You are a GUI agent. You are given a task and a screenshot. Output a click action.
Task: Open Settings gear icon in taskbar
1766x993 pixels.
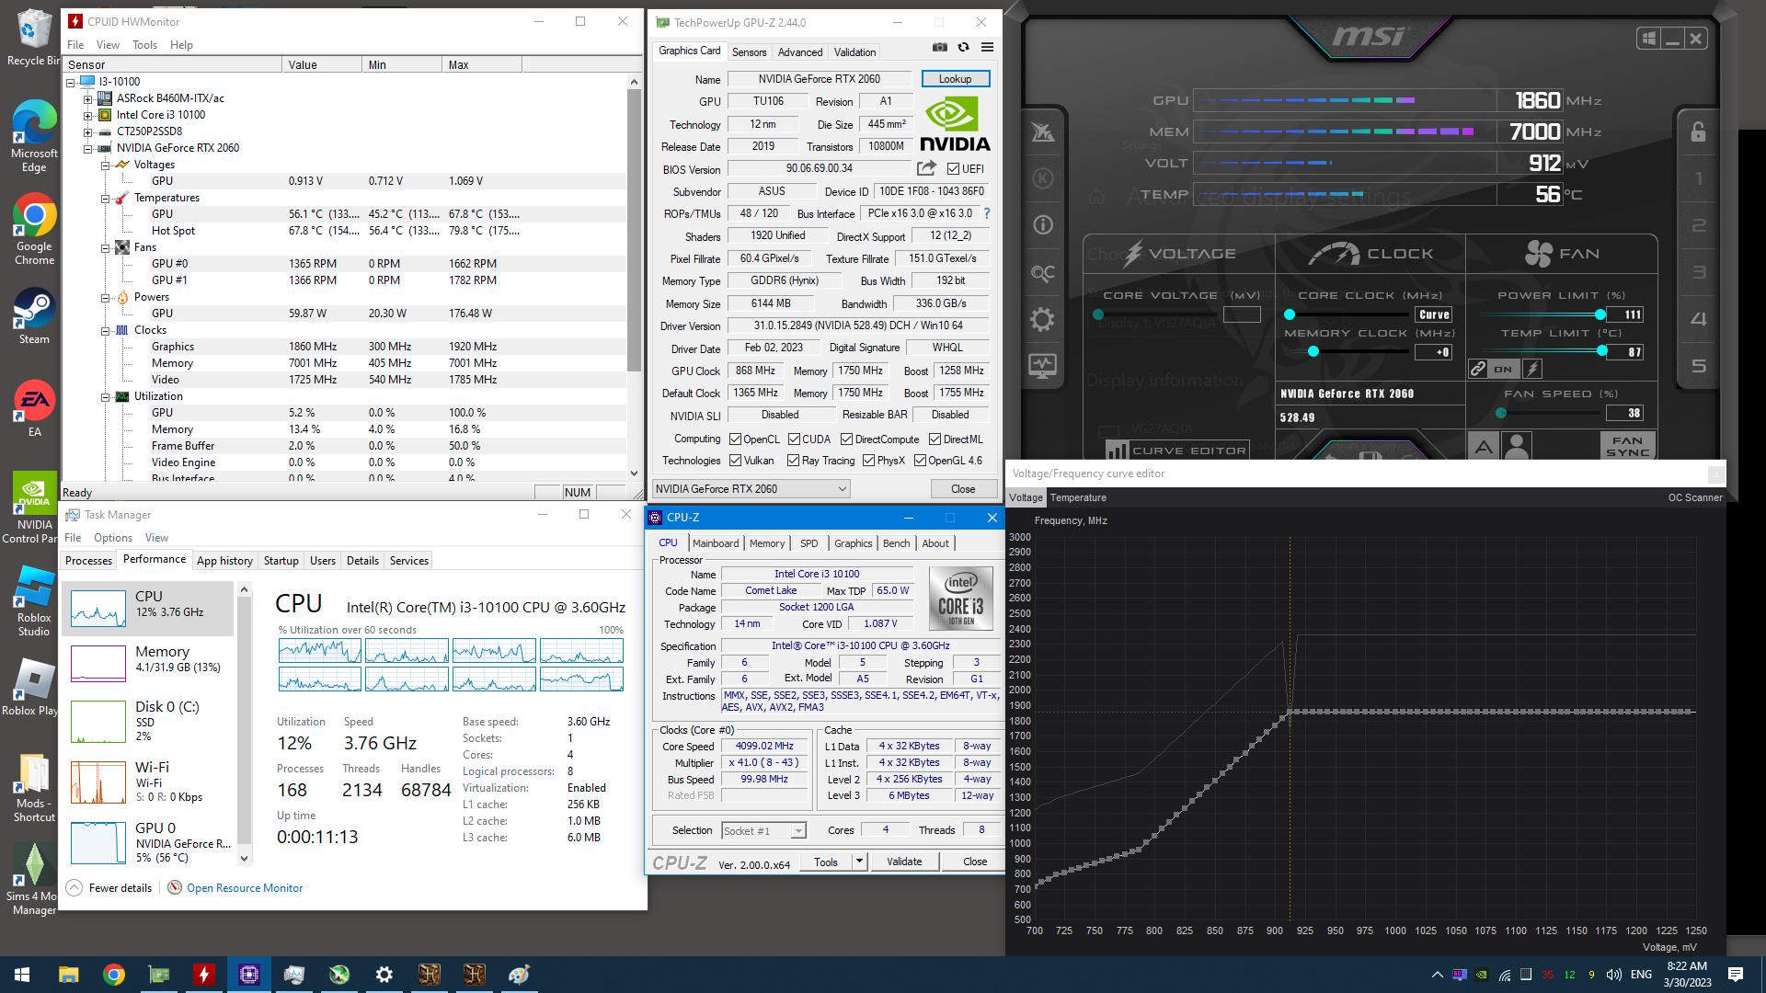[x=384, y=975]
